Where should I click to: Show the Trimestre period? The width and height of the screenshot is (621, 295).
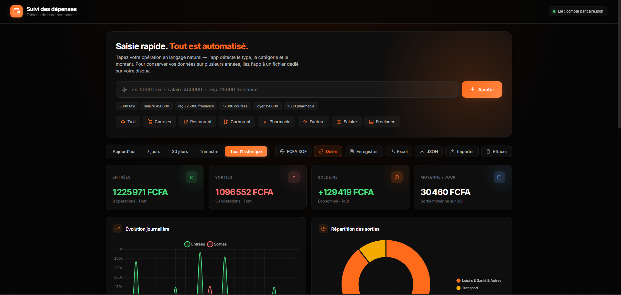point(209,151)
